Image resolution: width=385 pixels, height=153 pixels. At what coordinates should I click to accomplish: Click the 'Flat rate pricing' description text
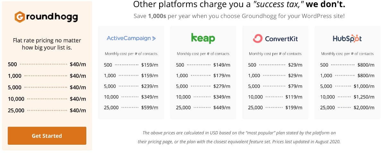(x=47, y=44)
